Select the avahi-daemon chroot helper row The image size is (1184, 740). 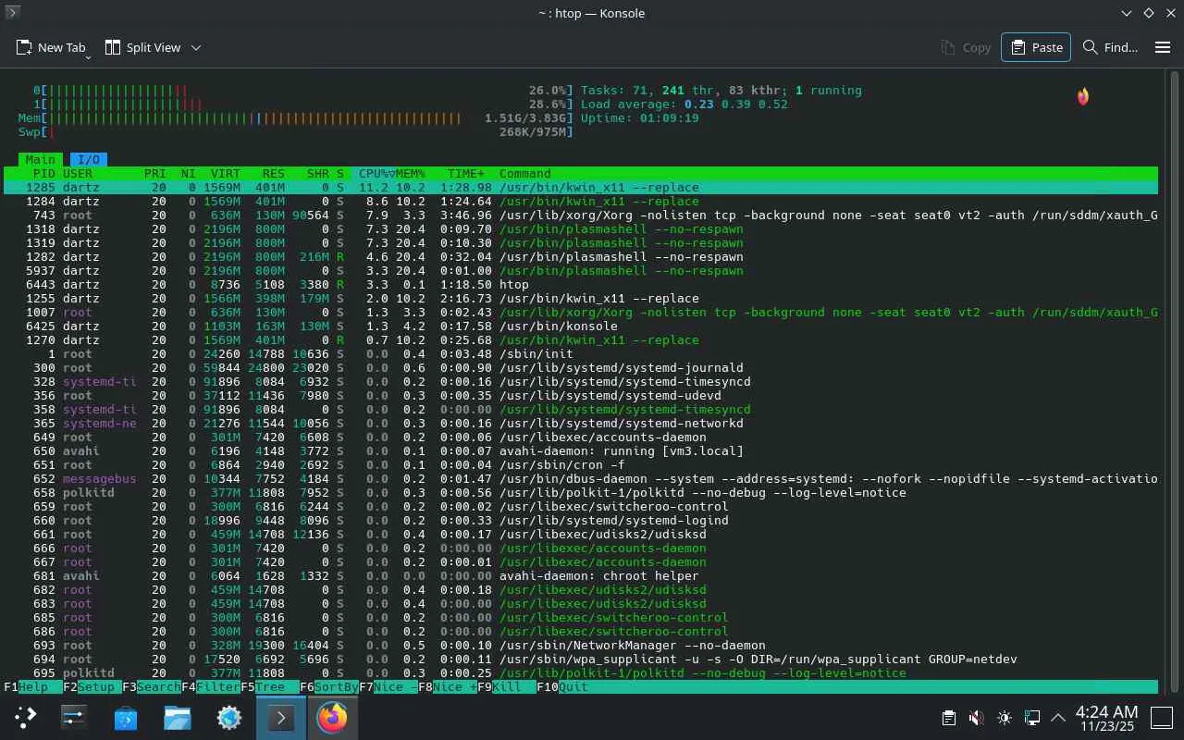coord(581,575)
